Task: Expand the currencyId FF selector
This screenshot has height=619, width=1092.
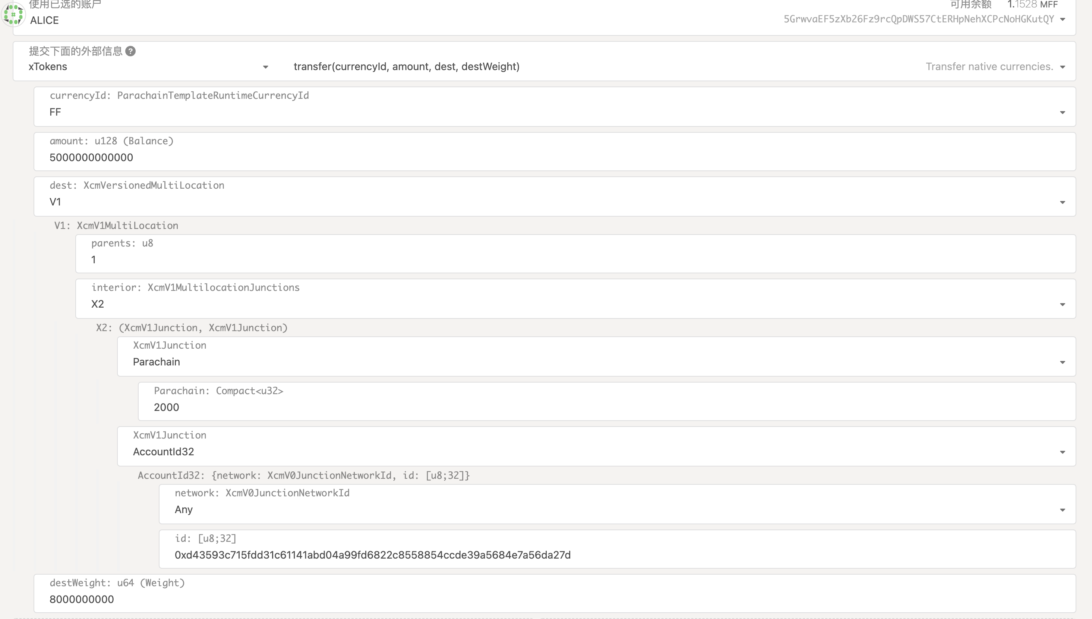Action: [1062, 113]
